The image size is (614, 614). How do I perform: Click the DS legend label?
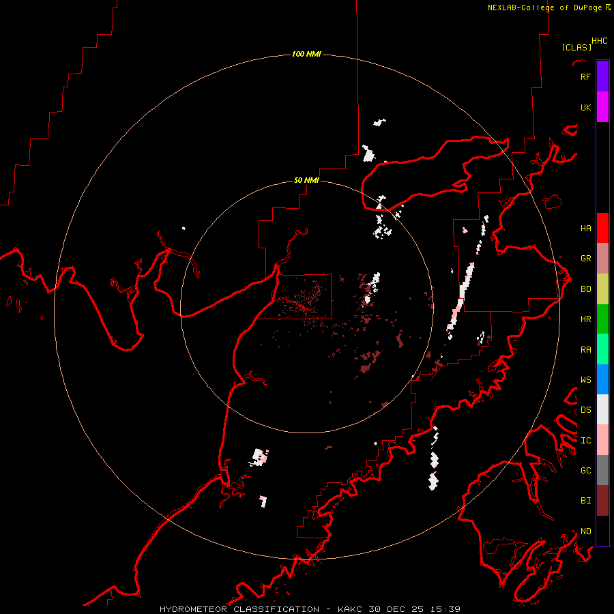[585, 409]
